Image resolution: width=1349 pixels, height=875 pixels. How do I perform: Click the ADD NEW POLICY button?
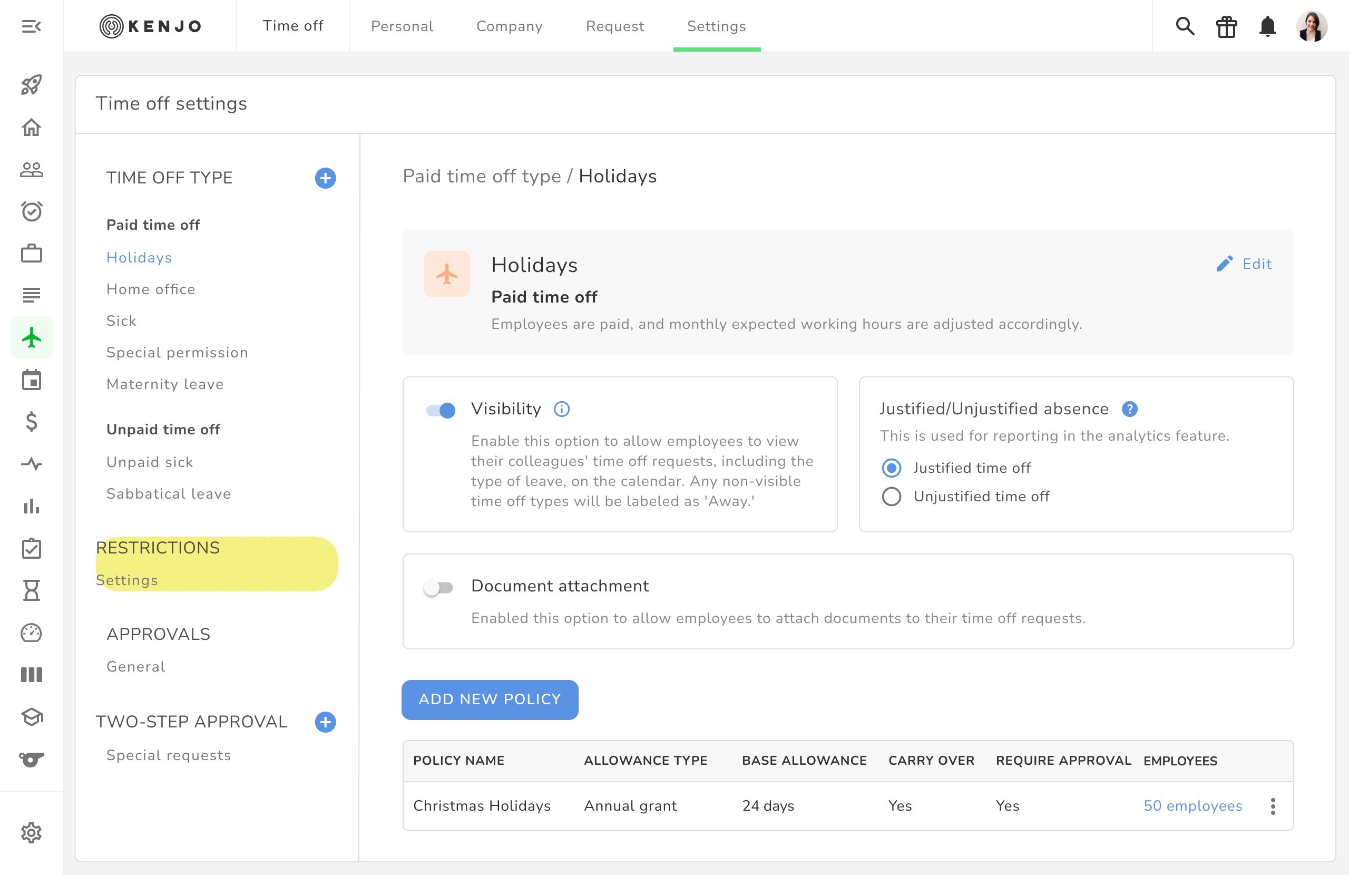tap(490, 699)
